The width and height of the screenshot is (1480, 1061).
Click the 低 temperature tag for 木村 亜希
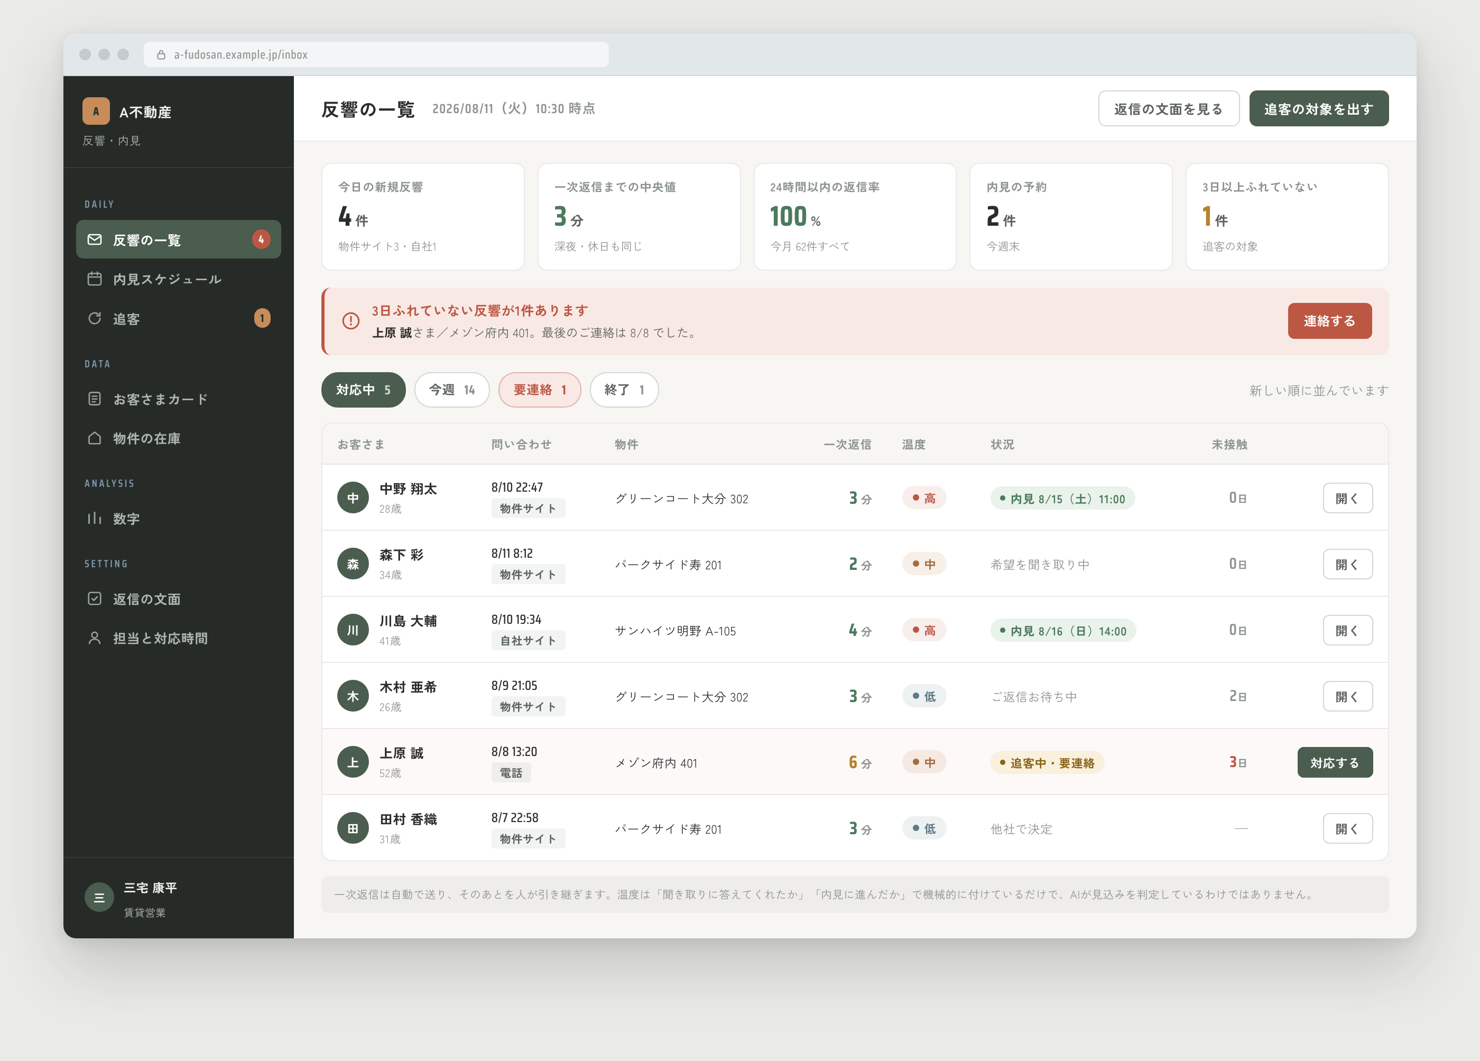click(x=924, y=696)
